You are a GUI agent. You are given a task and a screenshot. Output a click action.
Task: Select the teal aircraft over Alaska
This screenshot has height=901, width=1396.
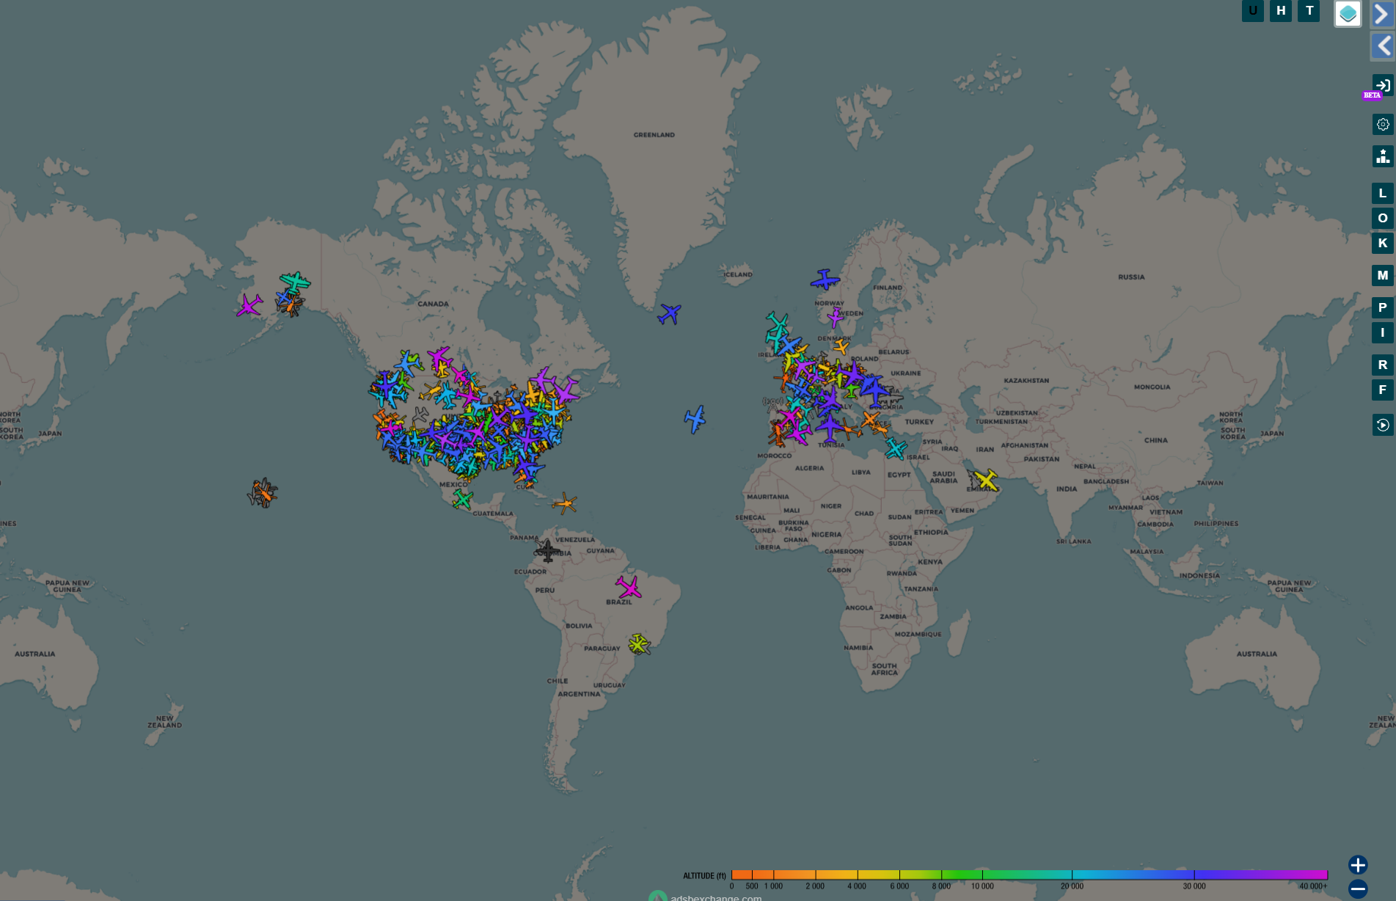coord(295,282)
